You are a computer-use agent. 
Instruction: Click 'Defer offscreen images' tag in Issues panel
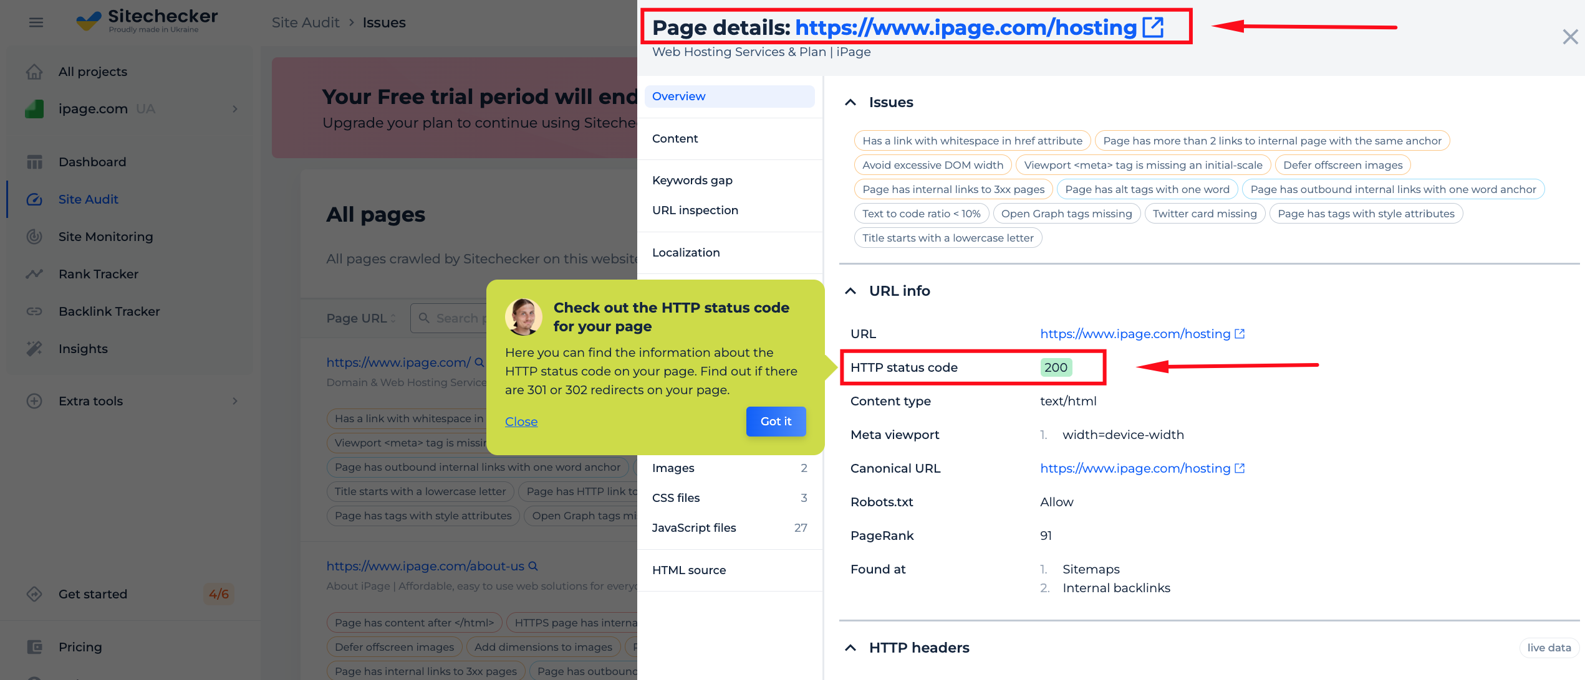pyautogui.click(x=1342, y=165)
